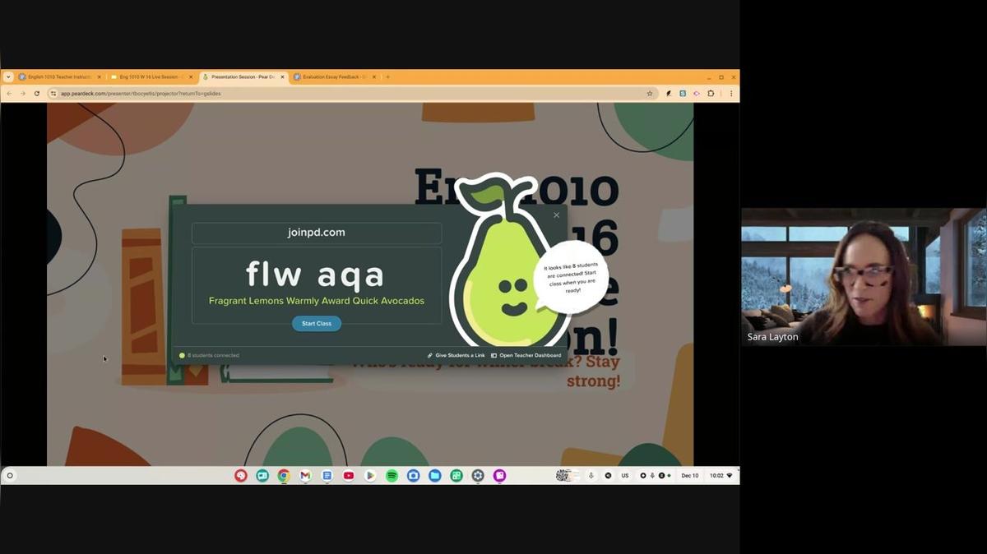Open the browser extensions puzzle icon

[x=711, y=94]
